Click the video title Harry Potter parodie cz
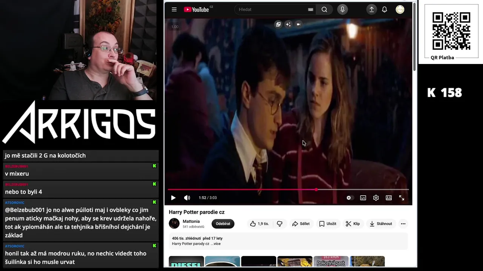This screenshot has width=483, height=271. tap(197, 212)
